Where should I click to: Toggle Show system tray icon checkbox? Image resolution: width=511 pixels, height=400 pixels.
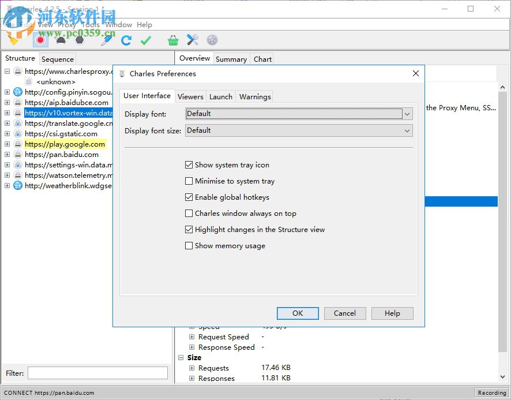[x=189, y=165]
